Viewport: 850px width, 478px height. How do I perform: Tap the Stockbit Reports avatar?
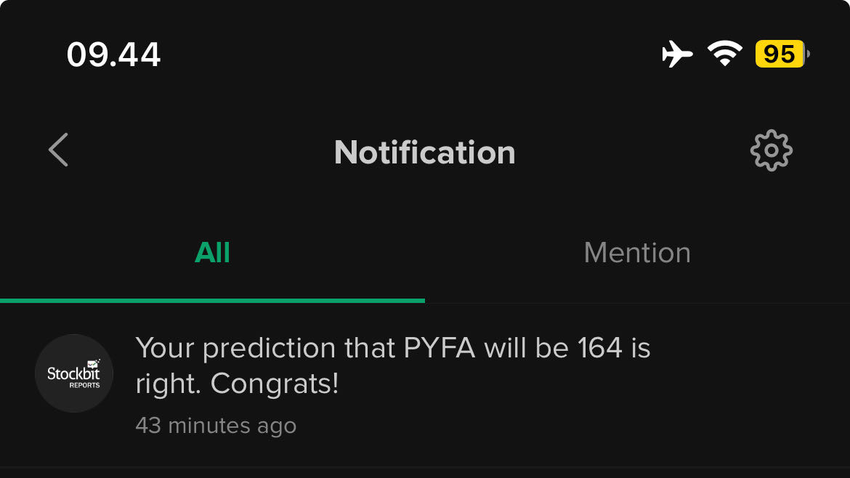coord(74,373)
